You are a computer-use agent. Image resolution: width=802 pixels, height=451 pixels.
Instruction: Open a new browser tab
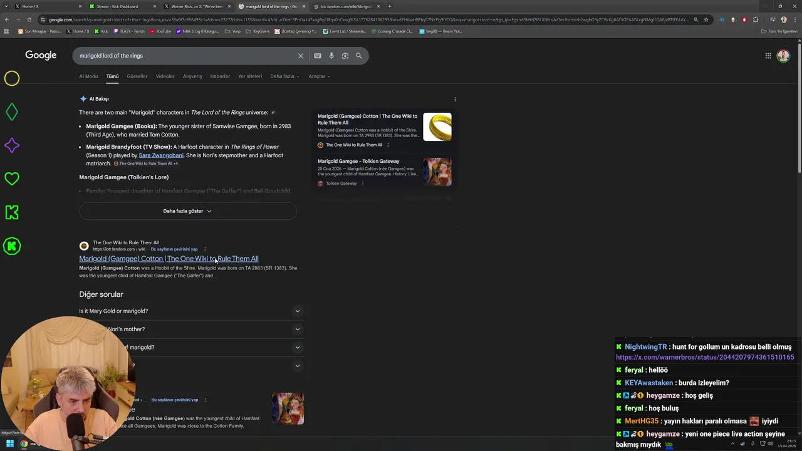[x=390, y=6]
